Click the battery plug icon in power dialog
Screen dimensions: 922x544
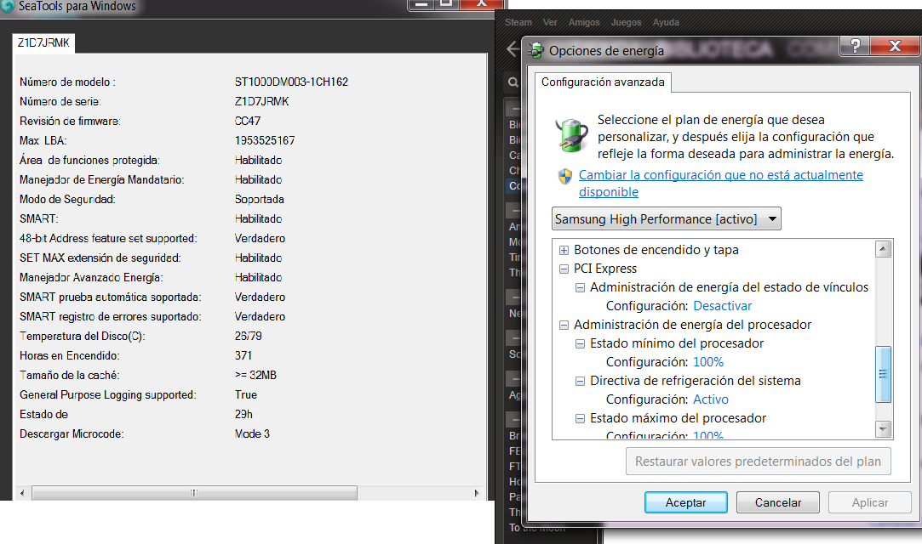[571, 135]
